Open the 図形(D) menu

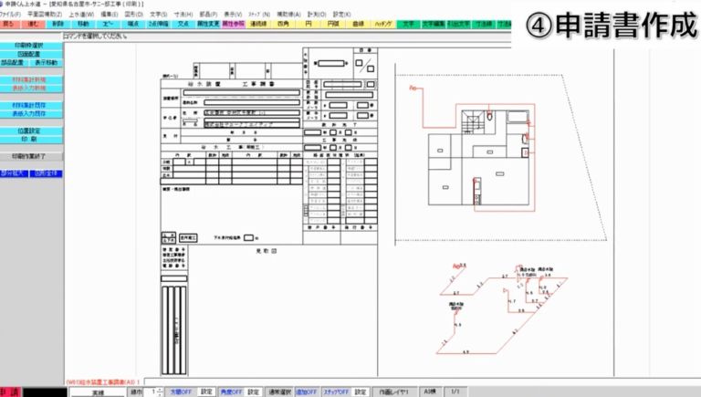point(134,15)
